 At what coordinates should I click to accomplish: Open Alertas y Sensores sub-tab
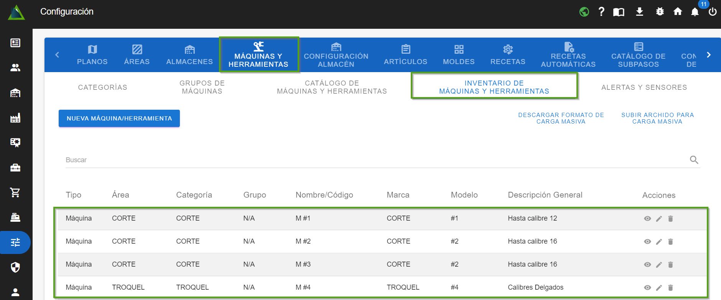pos(644,87)
